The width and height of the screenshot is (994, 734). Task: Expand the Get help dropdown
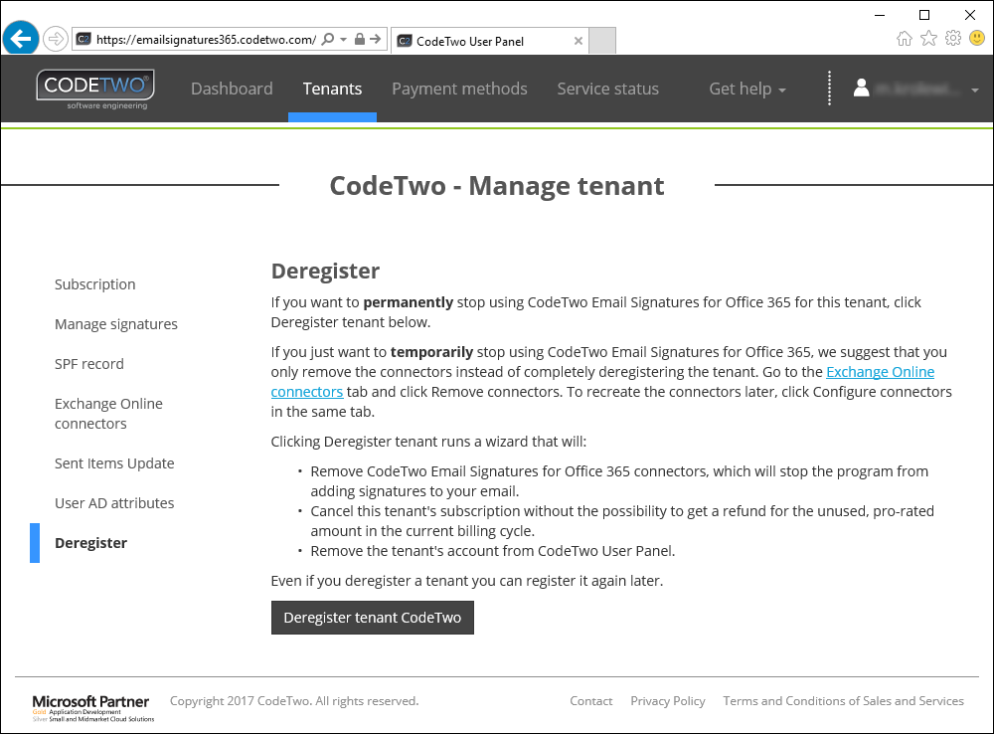pyautogui.click(x=747, y=89)
